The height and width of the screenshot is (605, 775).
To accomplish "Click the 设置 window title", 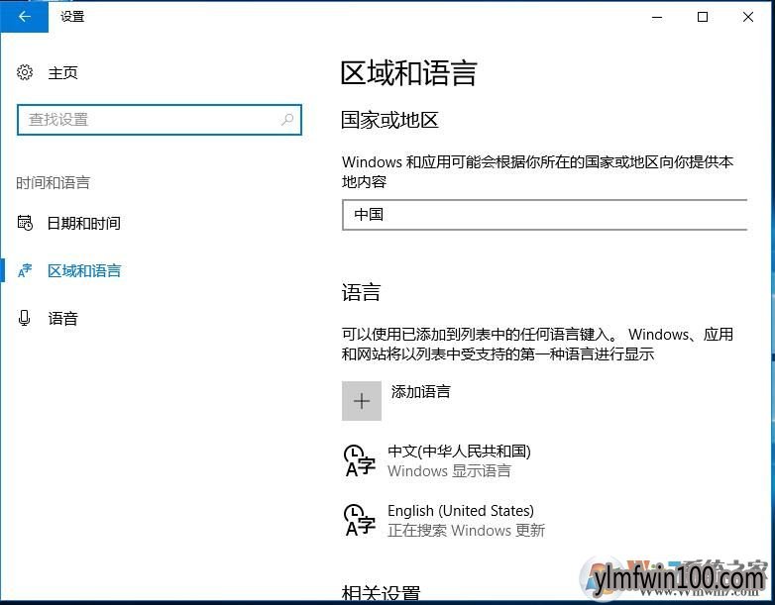I will [72, 16].
